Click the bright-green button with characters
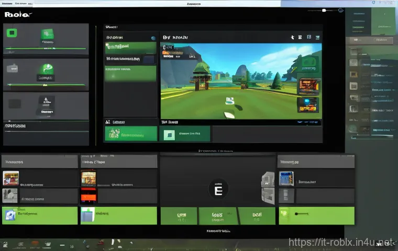The height and width of the screenshot is (251, 398). coord(131,134)
